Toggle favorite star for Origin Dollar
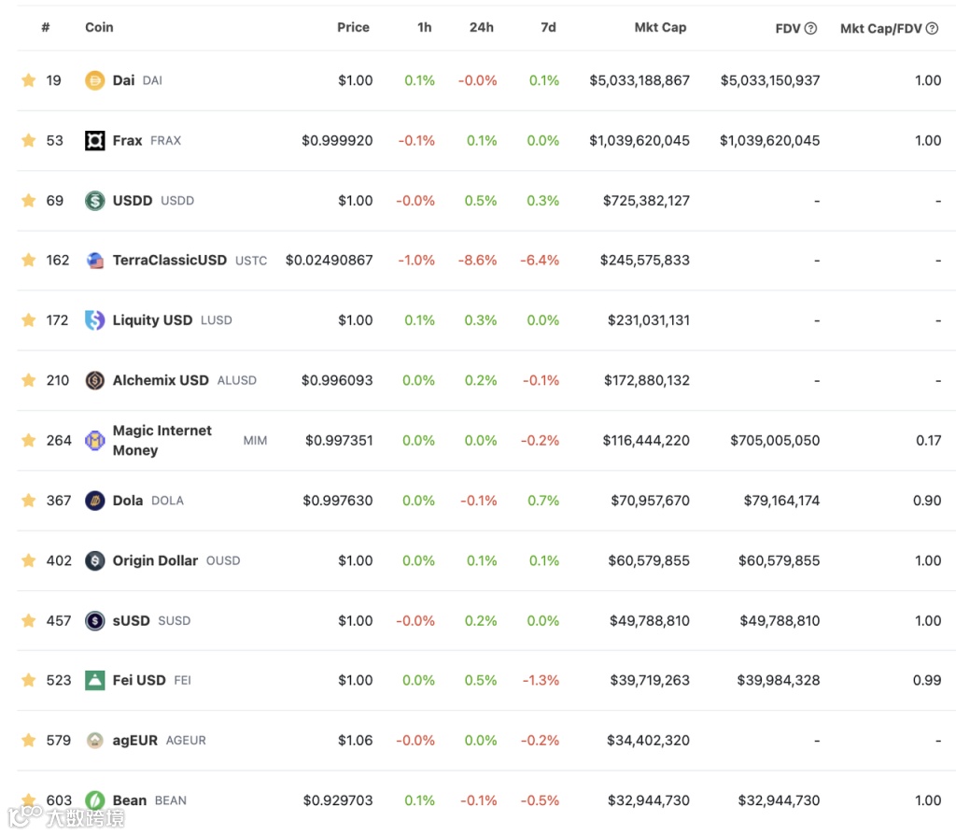Screen dimensions: 956x835 pos(28,560)
